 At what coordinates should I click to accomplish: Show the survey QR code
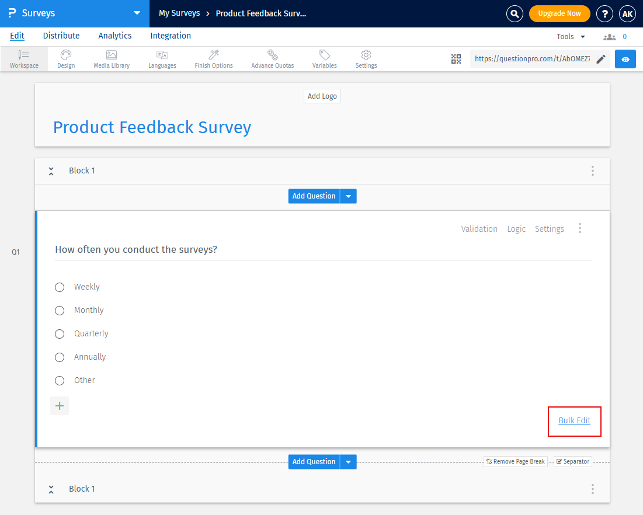(x=456, y=59)
